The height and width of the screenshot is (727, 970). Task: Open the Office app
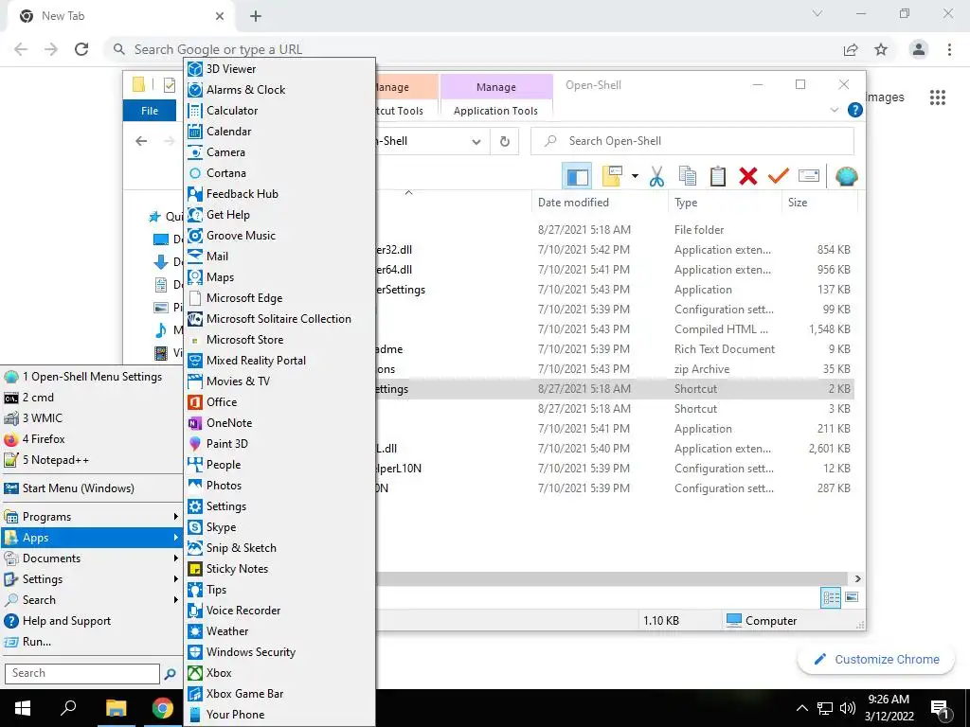(x=279, y=401)
